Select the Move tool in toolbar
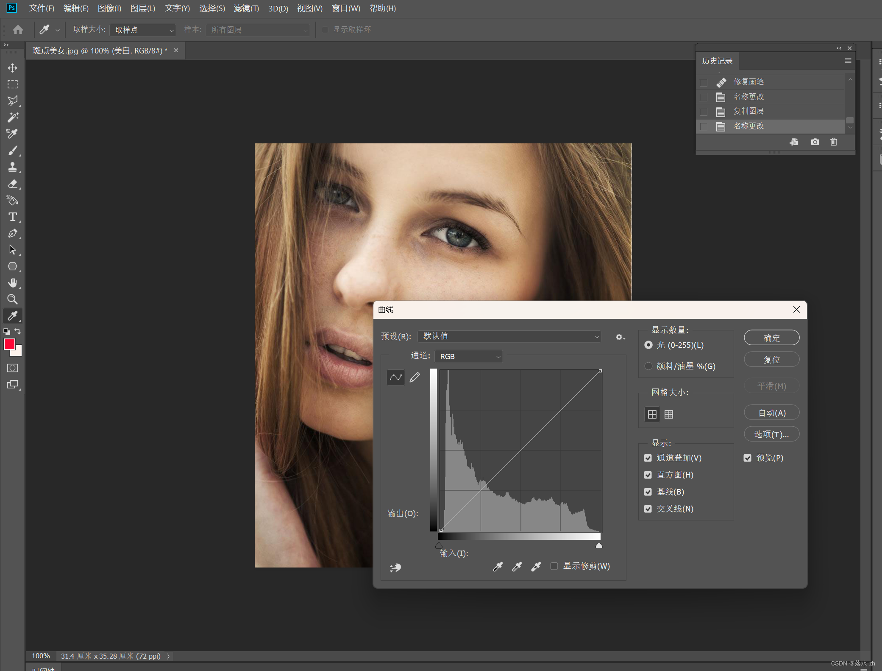Image resolution: width=882 pixels, height=671 pixels. pos(12,68)
